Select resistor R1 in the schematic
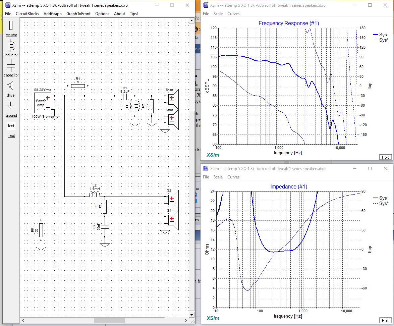 [78, 86]
